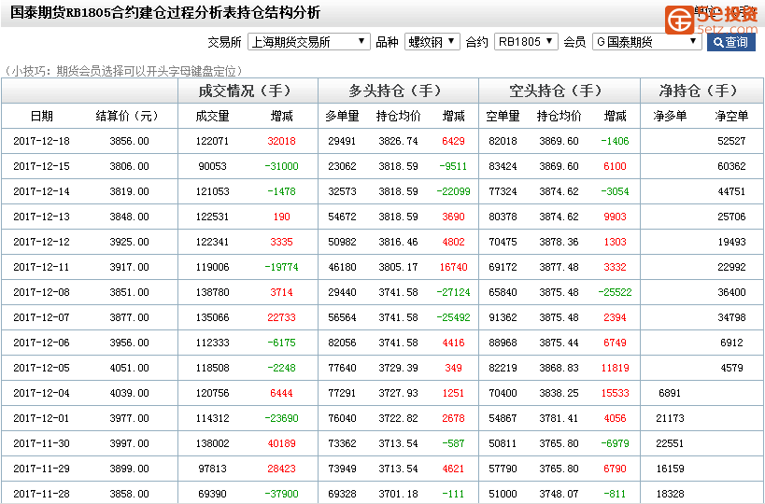The width and height of the screenshot is (765, 504).
Task: Open the 交易所 exchange dropdown
Action: pos(309,42)
